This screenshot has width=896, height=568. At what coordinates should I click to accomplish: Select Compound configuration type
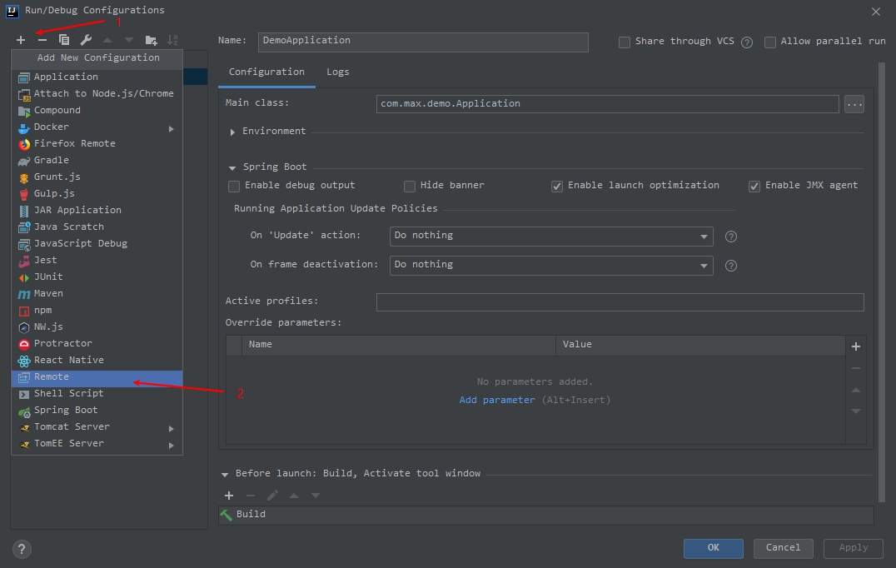click(97, 110)
